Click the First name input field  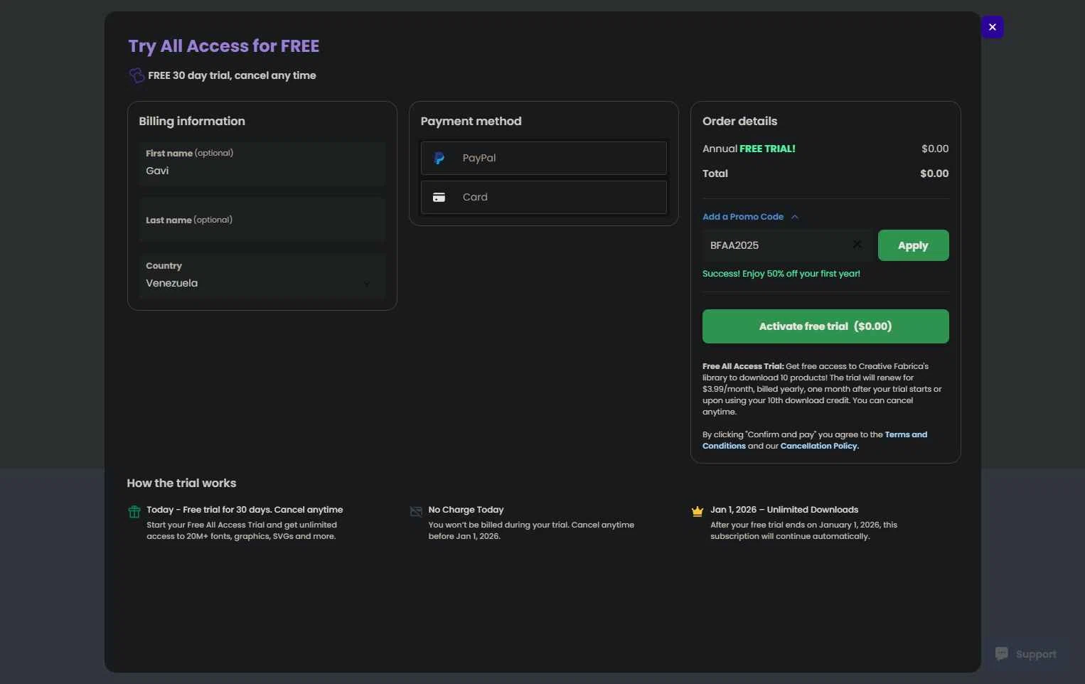(262, 164)
